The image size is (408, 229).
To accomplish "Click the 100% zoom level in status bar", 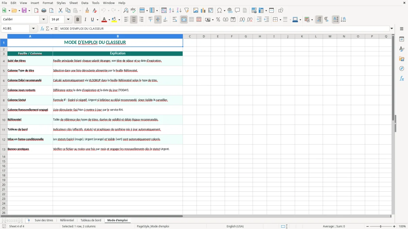I will click(x=402, y=226).
